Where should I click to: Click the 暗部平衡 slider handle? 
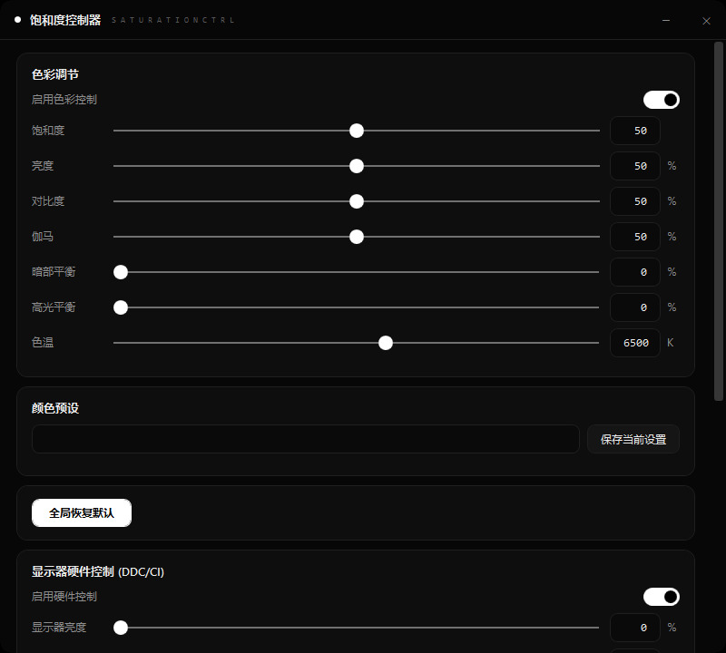tap(121, 272)
